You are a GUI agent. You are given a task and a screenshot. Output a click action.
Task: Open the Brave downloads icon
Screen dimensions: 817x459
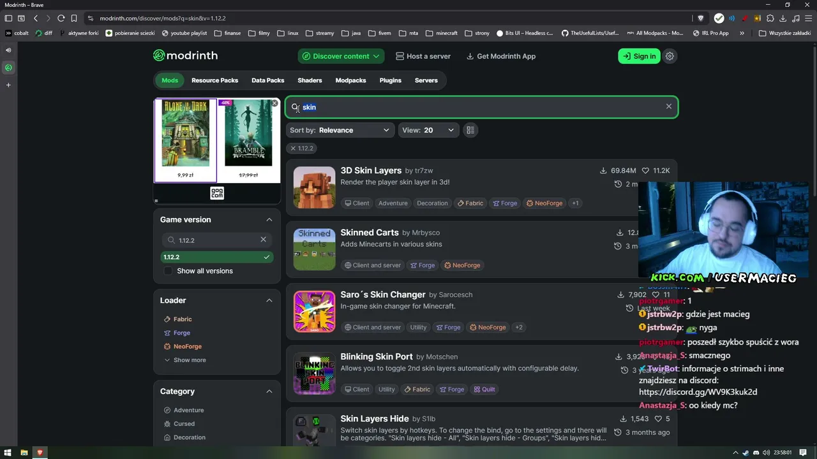pos(783,18)
